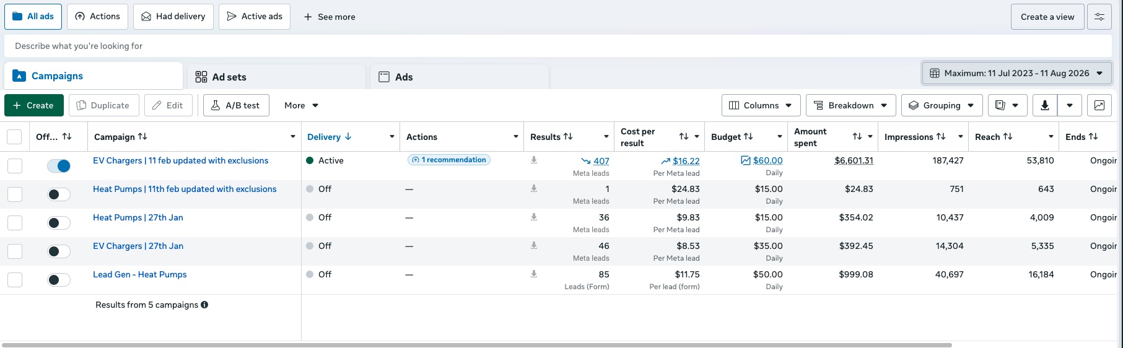Sort by Amount spent arrows
This screenshot has width=1123, height=348.
[x=857, y=136]
